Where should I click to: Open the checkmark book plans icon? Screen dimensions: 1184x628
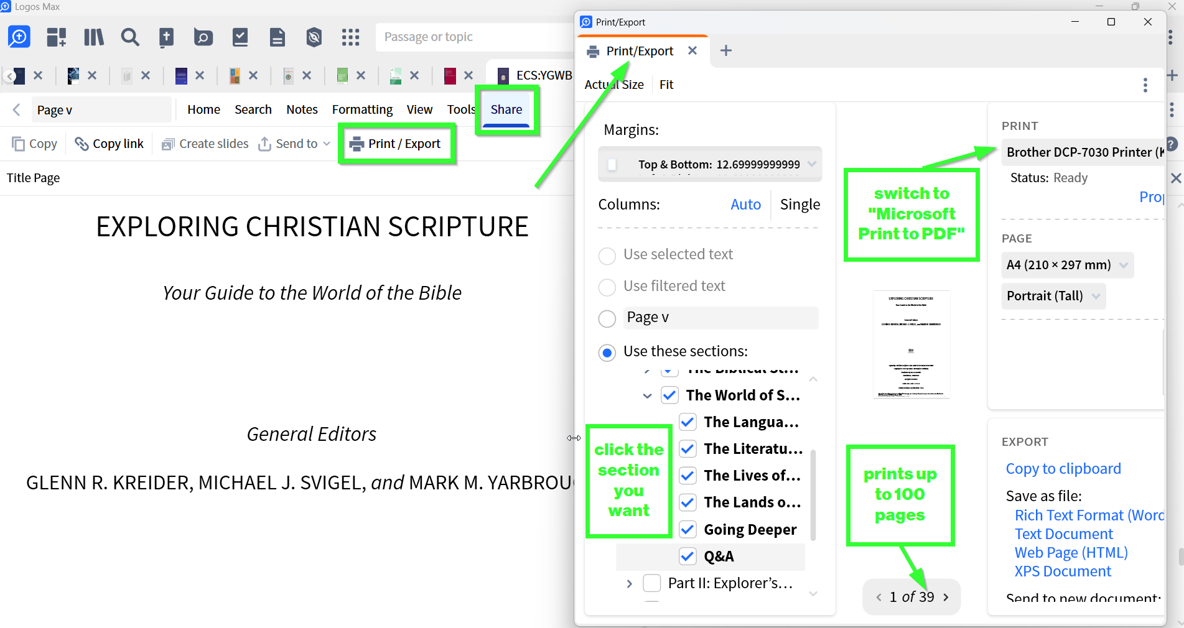[240, 37]
